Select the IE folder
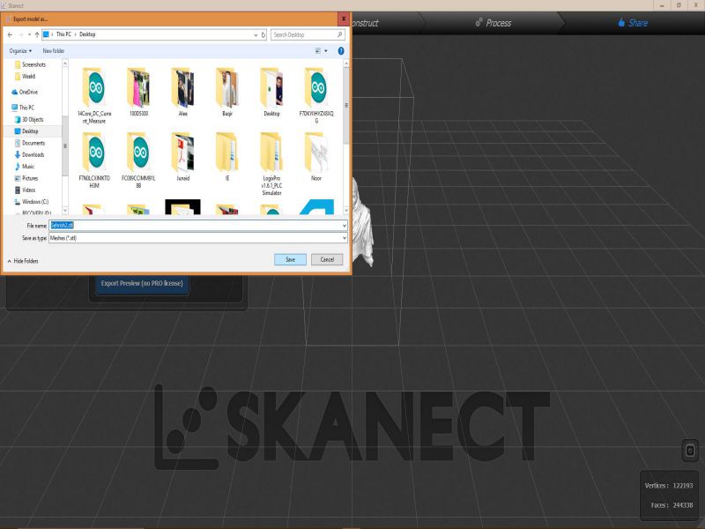Screen dimensions: 705x529 (x=227, y=157)
